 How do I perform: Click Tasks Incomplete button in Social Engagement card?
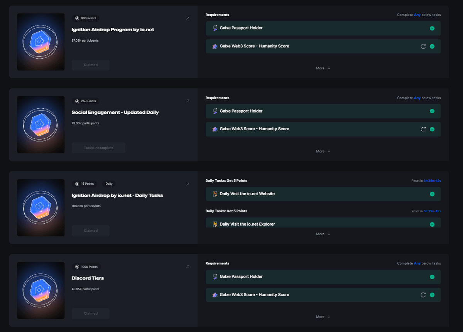[98, 148]
